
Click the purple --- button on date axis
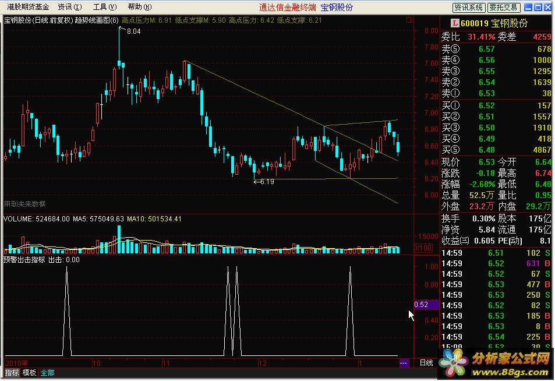pos(403,363)
